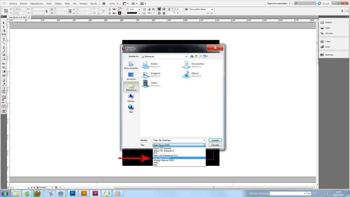Viewport: 350px width, 197px height.
Task: Select the Type tool
Action: (x=3, y=39)
